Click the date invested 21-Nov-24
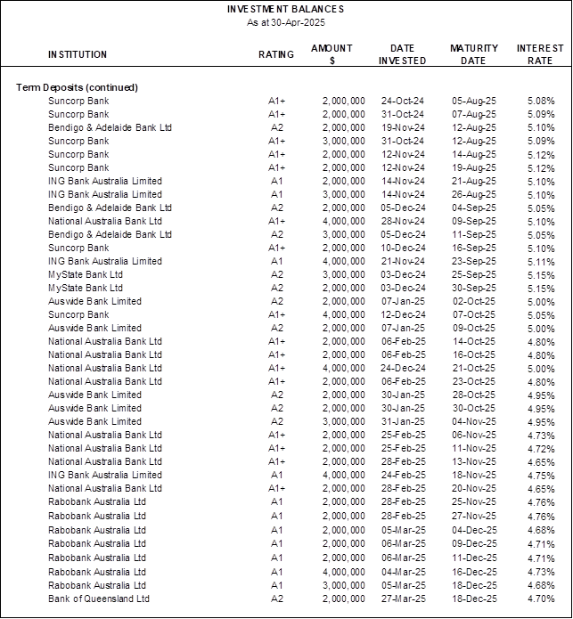Screen dimensions: 573x619 [x=403, y=261]
